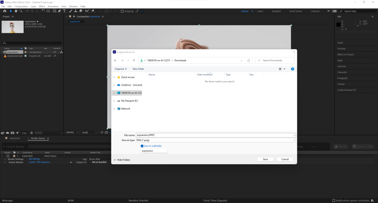This screenshot has width=378, height=203.
Task: Open the Effect menu
Action: (42, 7)
